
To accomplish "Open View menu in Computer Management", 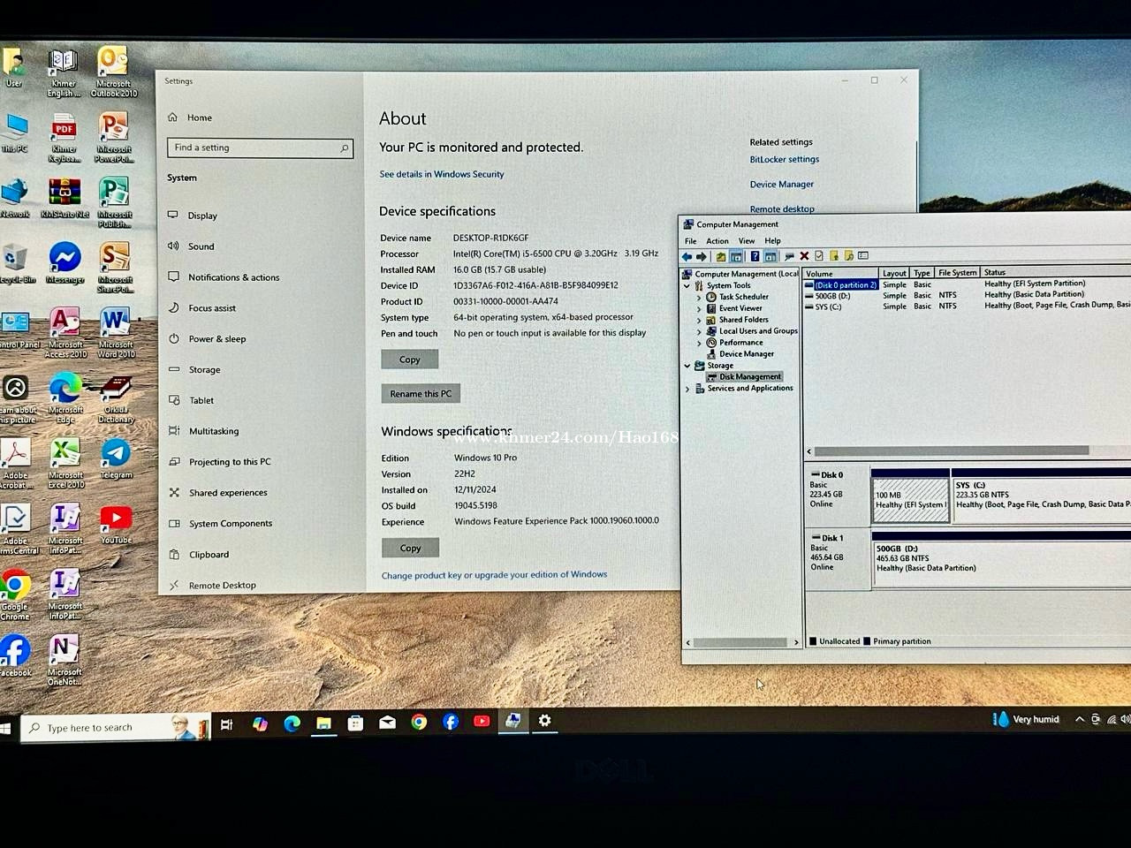I will (x=747, y=241).
